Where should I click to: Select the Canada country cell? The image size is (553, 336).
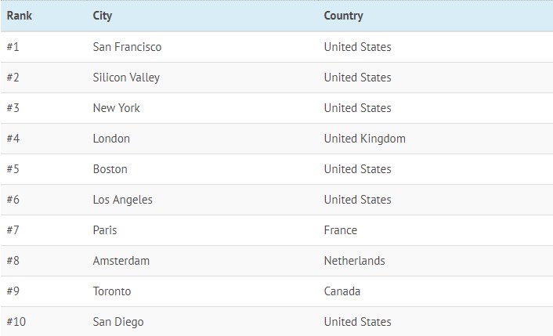click(342, 291)
